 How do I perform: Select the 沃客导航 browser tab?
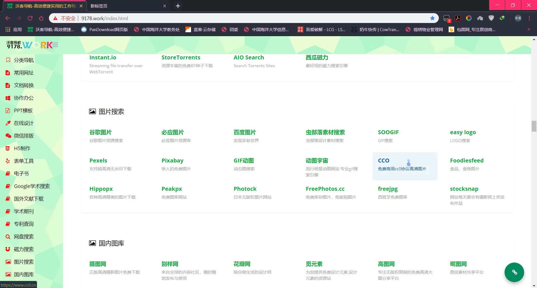point(45,6)
